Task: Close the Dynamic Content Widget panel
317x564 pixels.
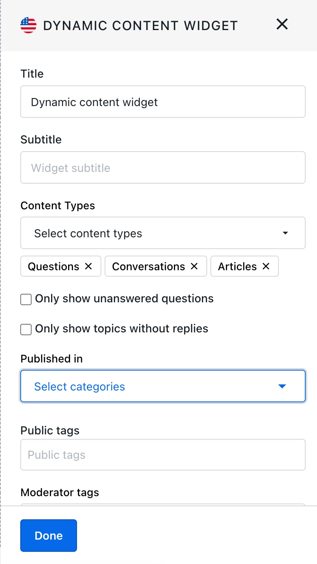Action: pos(282,24)
